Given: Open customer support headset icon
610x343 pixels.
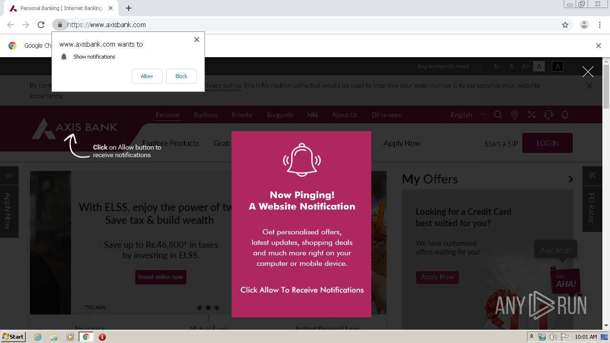Looking at the screenshot, I should (549, 115).
